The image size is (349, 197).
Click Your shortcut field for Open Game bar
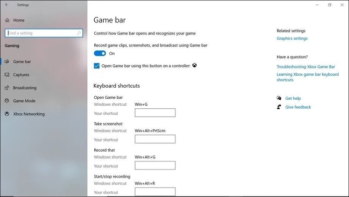tap(155, 113)
